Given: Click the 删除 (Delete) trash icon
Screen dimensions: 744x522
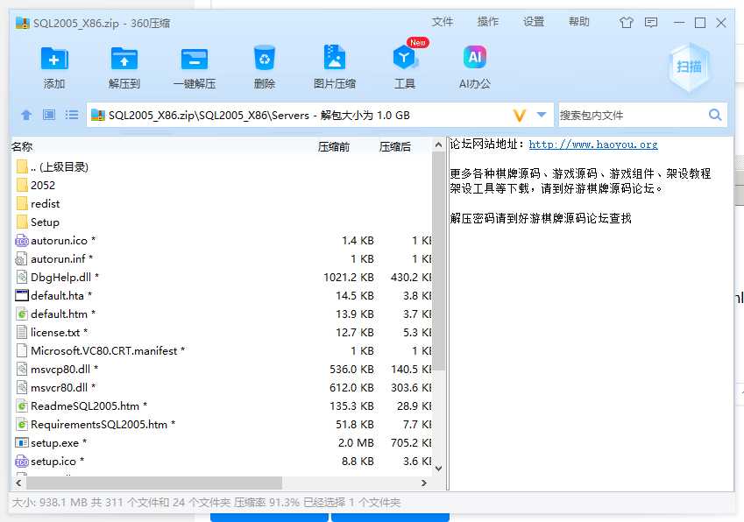Looking at the screenshot, I should click(x=265, y=58).
